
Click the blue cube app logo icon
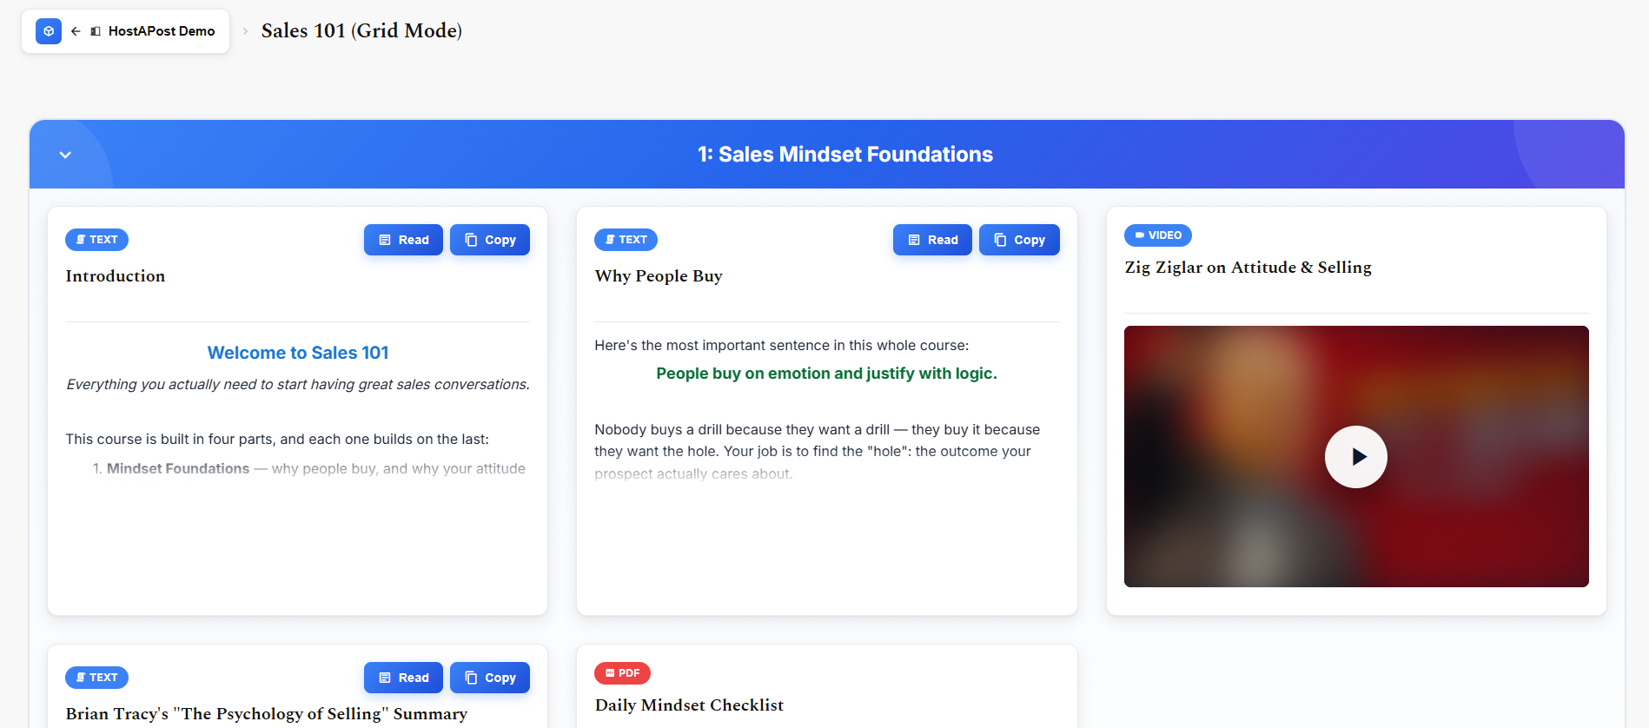click(x=49, y=31)
